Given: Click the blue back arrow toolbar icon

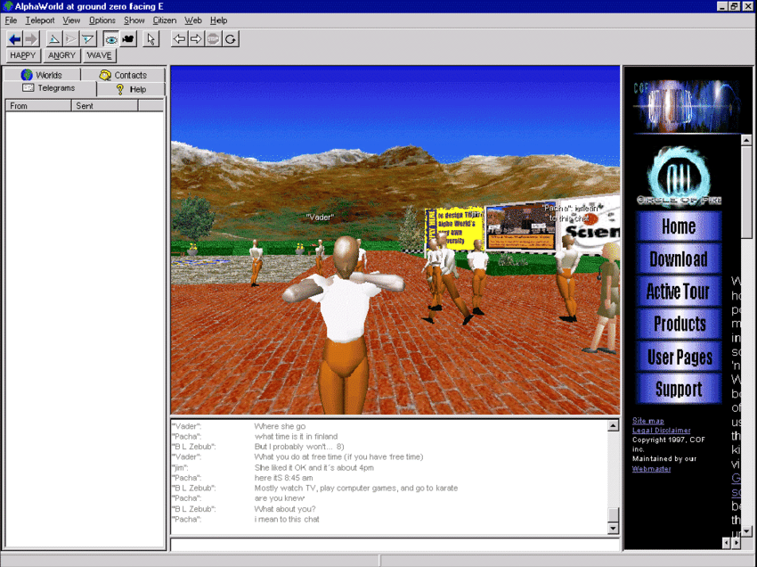Looking at the screenshot, I should [x=15, y=39].
